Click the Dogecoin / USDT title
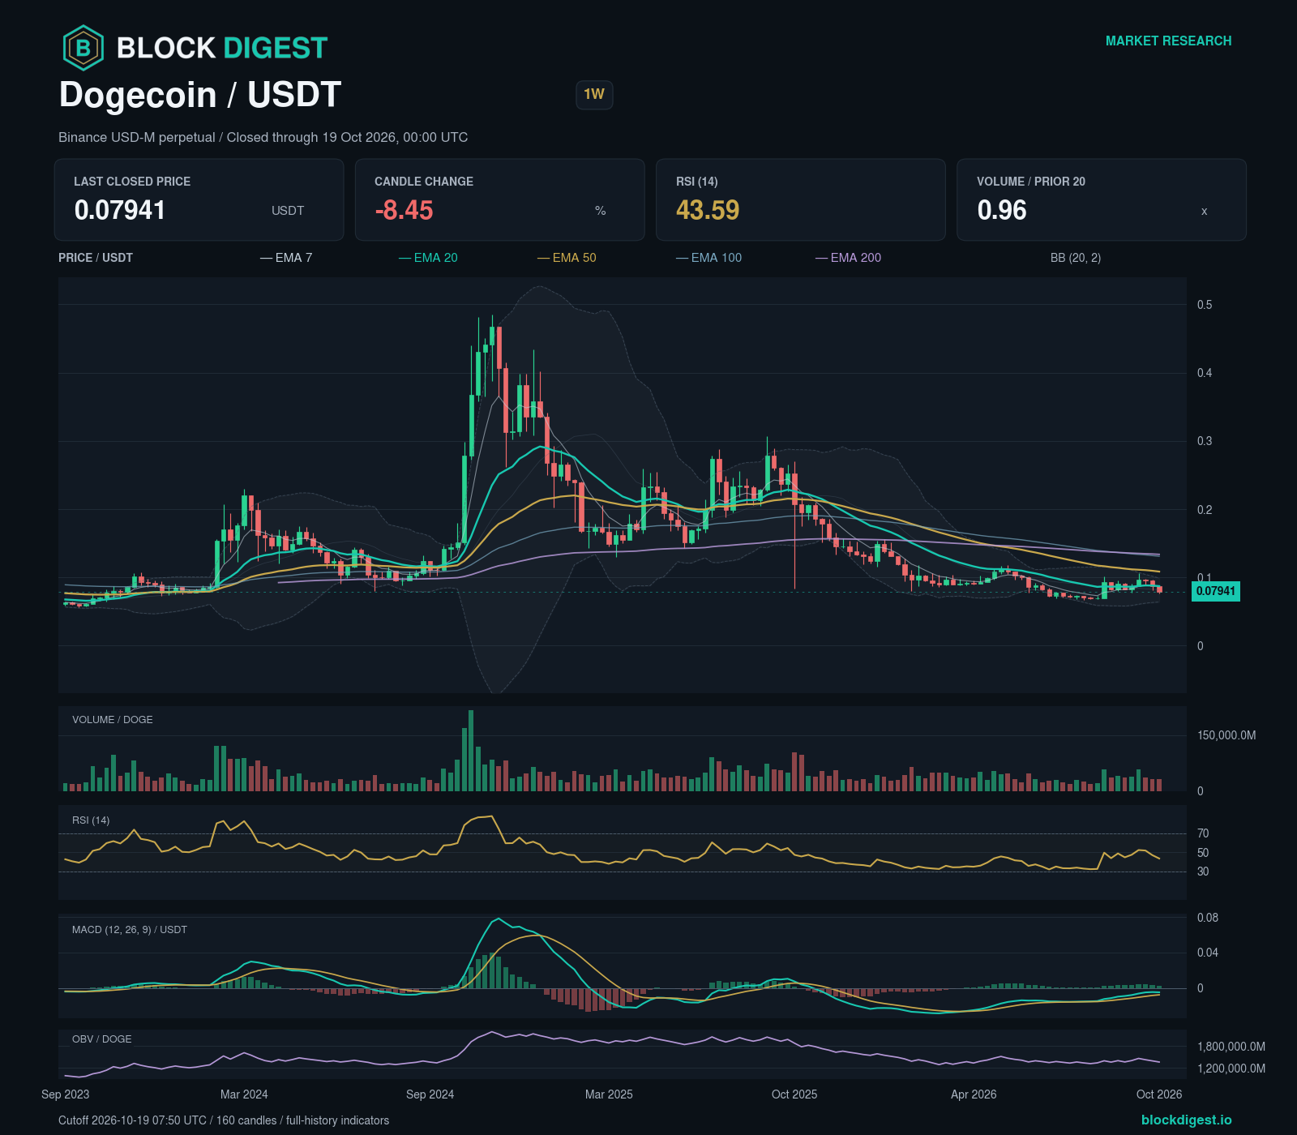 click(200, 95)
